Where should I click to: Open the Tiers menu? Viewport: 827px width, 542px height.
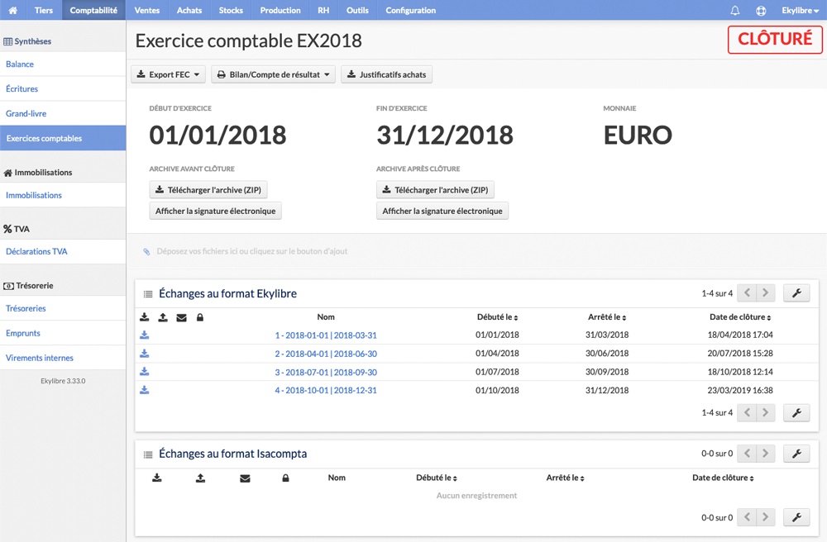44,11
